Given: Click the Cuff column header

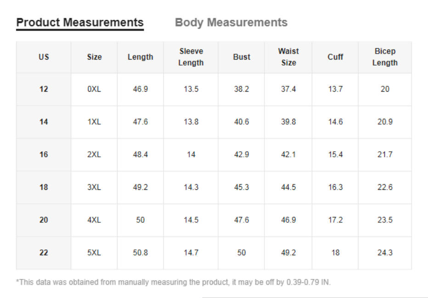Looking at the screenshot, I should pos(335,57).
